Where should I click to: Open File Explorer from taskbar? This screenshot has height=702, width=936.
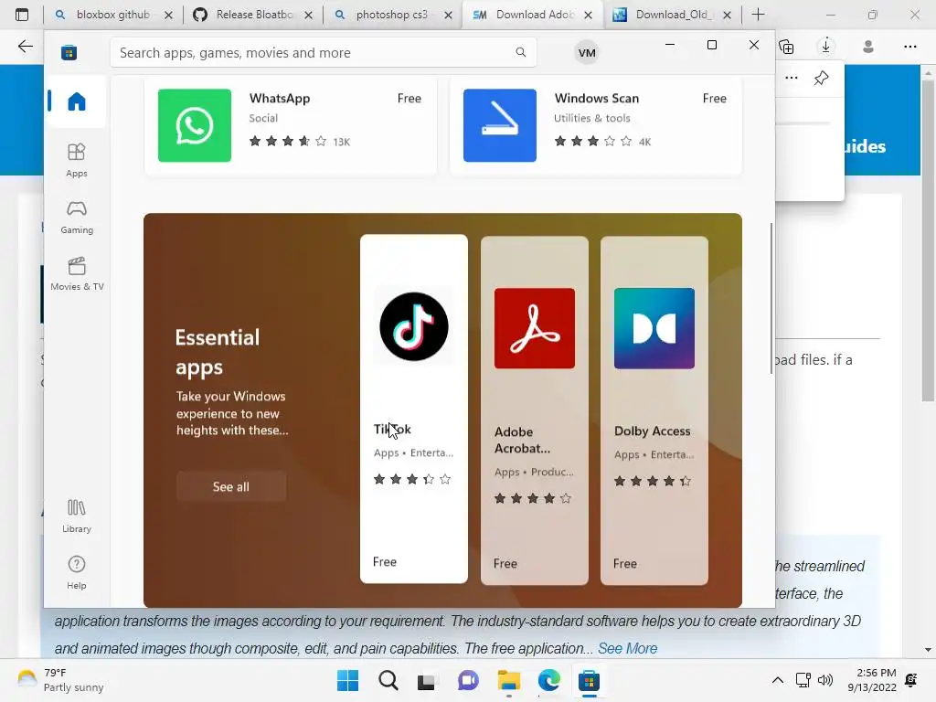[508, 680]
